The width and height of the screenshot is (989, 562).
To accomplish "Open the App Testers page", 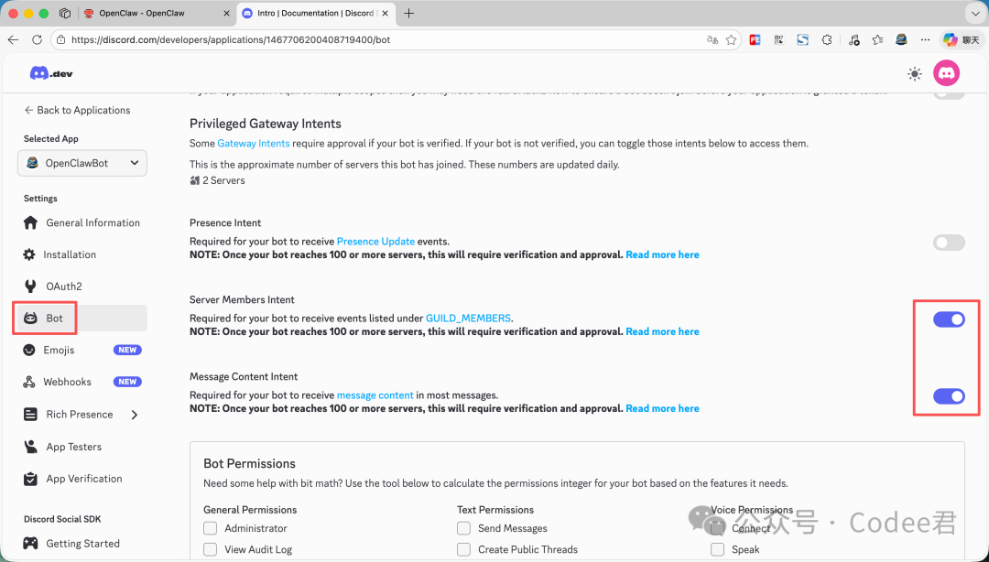I will (x=82, y=447).
